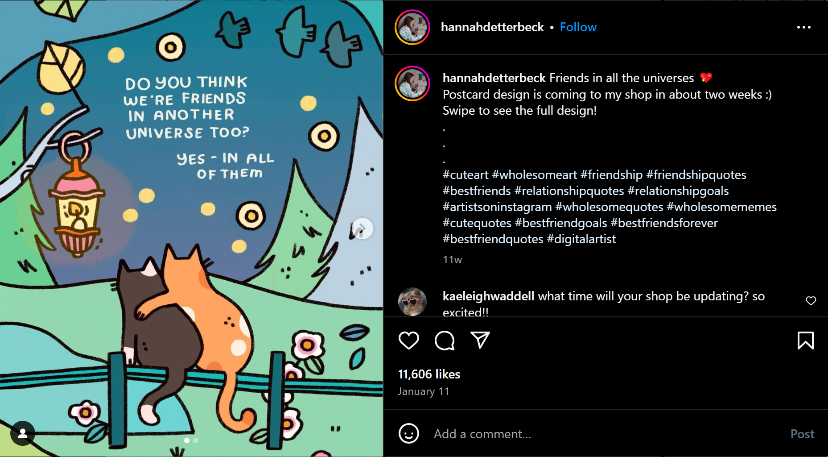Open the three-dot options menu

tap(804, 27)
